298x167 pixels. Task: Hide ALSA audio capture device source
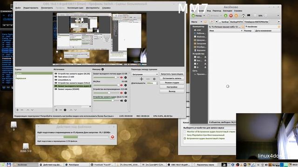56,74
